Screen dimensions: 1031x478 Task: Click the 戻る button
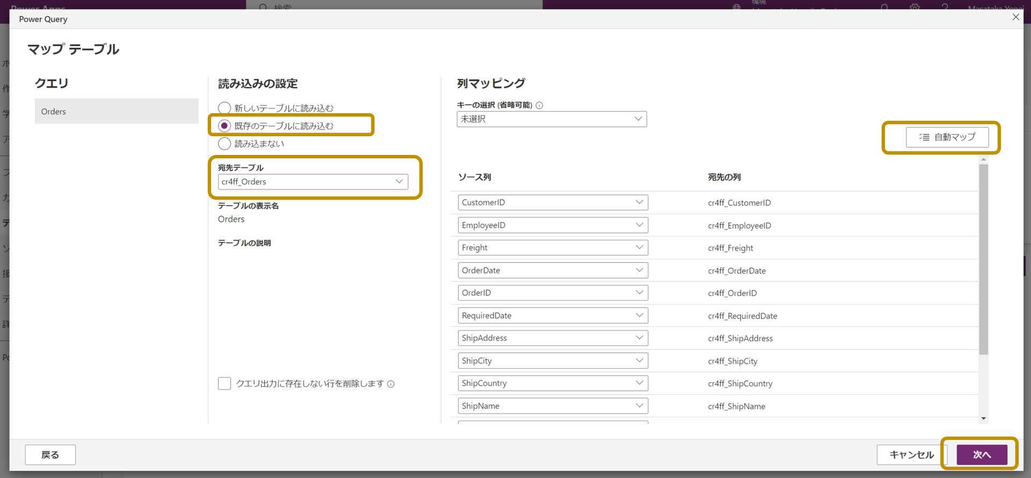tap(50, 454)
